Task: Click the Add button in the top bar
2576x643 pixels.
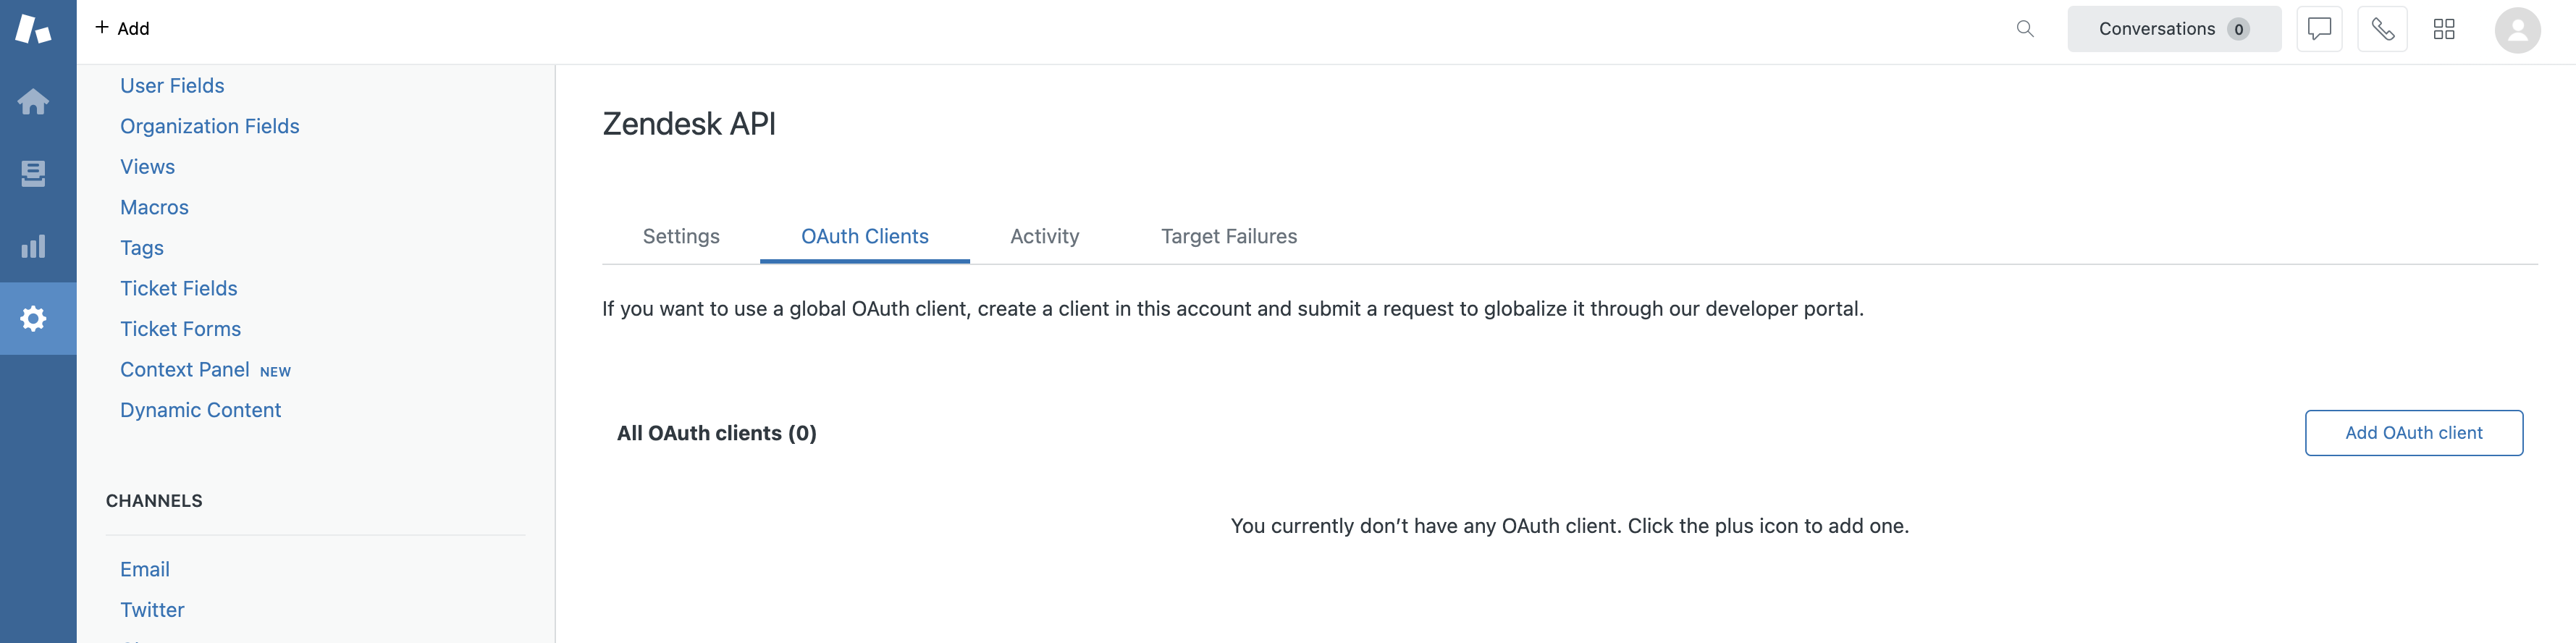Action: [121, 28]
